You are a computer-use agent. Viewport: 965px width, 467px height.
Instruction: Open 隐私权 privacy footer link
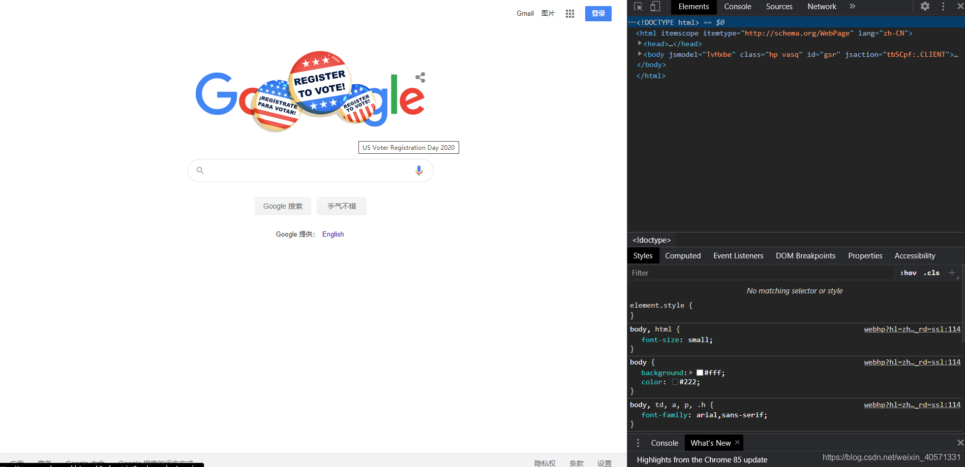pos(545,463)
